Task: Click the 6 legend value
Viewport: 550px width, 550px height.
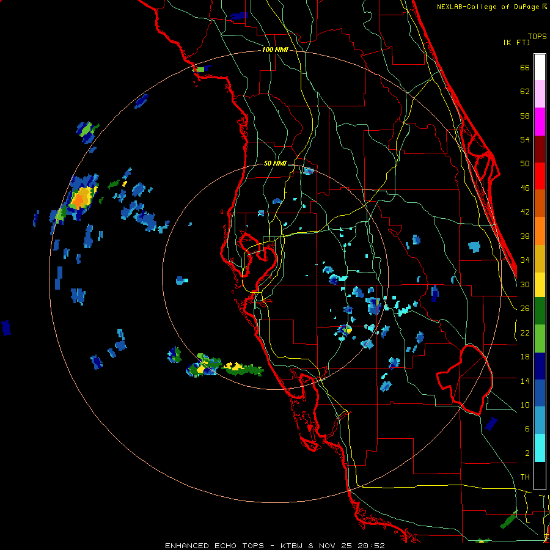Action: click(x=527, y=429)
